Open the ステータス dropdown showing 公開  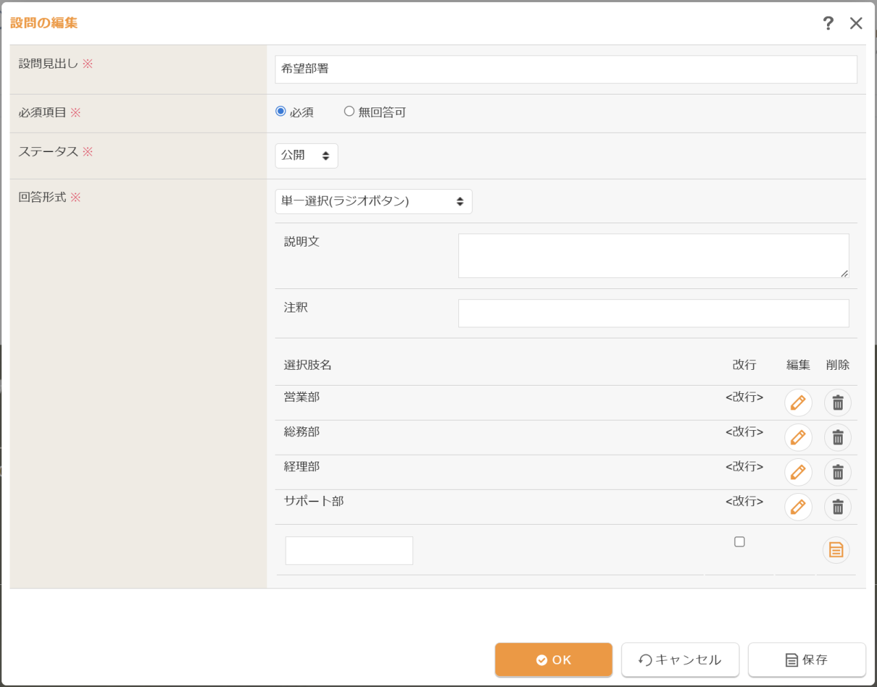click(306, 155)
